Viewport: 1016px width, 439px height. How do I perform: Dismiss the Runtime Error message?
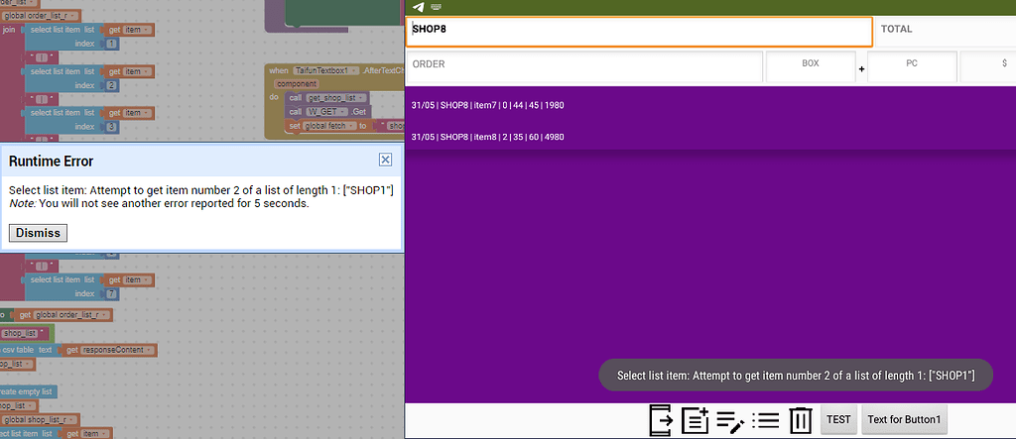[38, 233]
